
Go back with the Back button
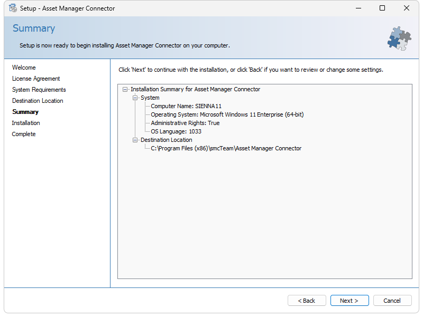point(307,300)
